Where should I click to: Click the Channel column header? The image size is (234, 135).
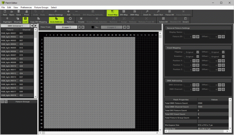[26, 30]
